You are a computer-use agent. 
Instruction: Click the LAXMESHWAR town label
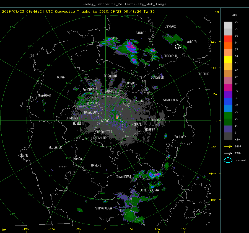[x=98, y=138]
